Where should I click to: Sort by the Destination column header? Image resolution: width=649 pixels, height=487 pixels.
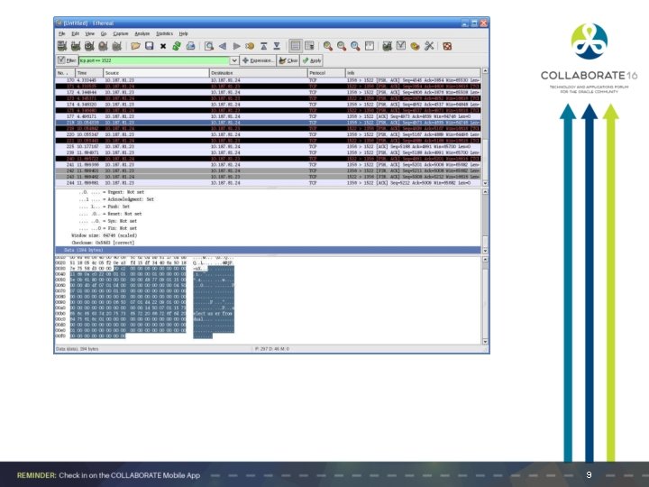pos(259,73)
